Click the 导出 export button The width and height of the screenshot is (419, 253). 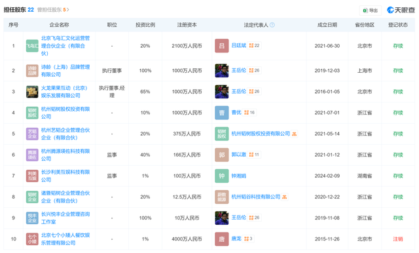pos(370,10)
